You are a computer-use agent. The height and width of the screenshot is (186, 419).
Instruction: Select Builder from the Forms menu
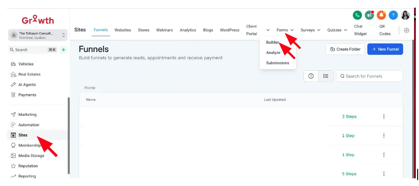pos(272,43)
